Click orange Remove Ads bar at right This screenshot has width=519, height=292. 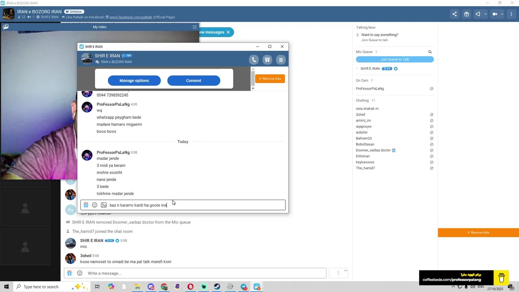tap(478, 233)
